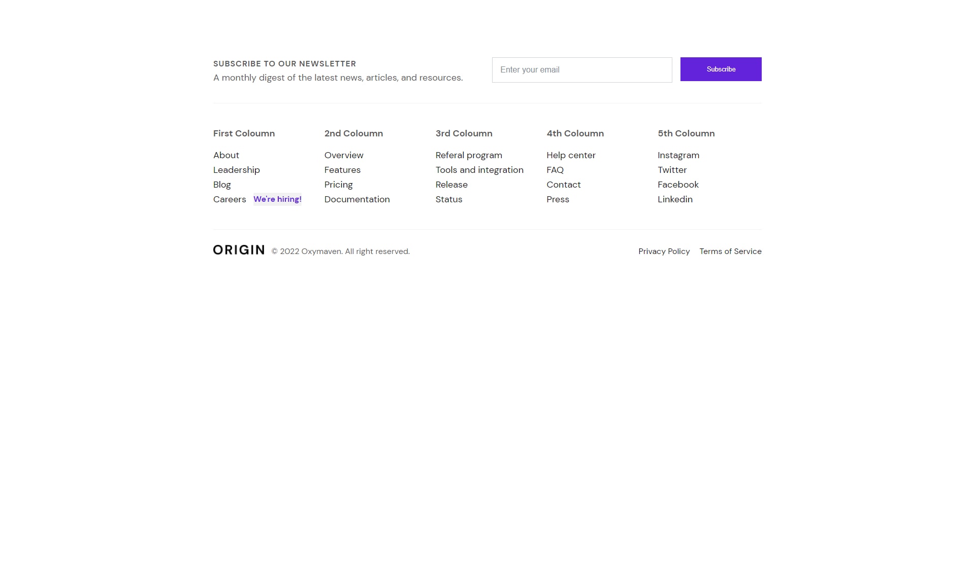Image resolution: width=975 pixels, height=578 pixels.
Task: Visit the Linkedin link
Action: (675, 199)
